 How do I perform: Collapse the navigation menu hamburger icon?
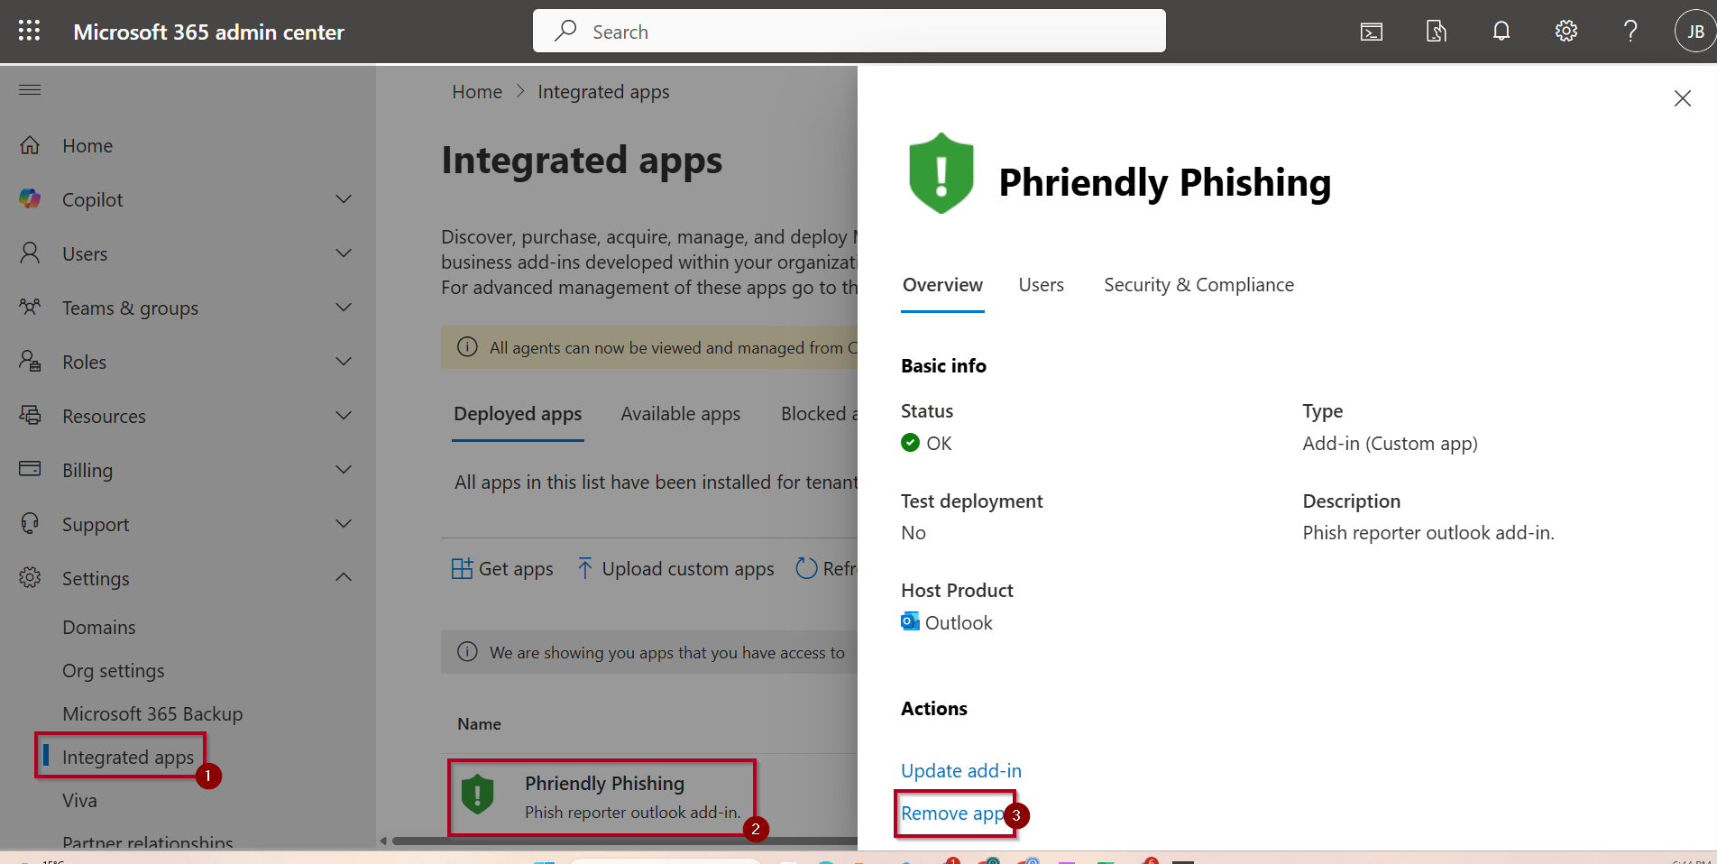(x=30, y=89)
